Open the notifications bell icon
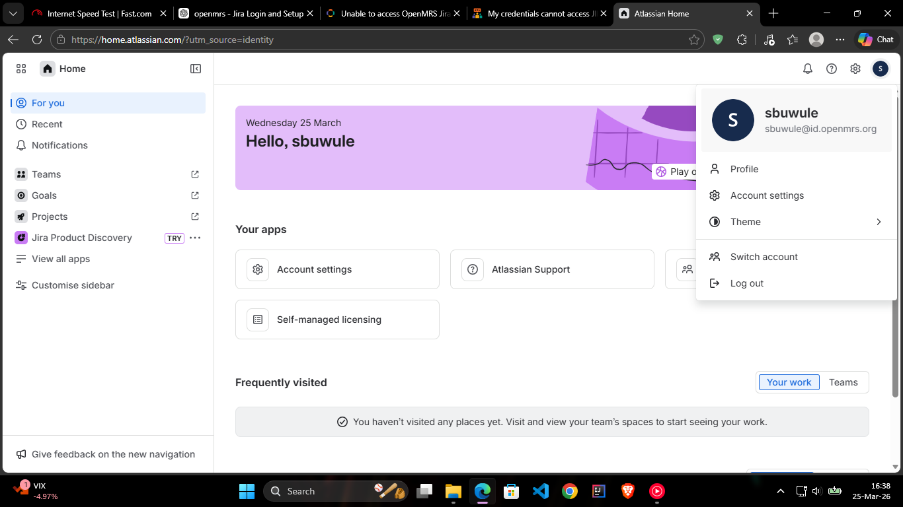This screenshot has width=903, height=507. click(x=807, y=69)
